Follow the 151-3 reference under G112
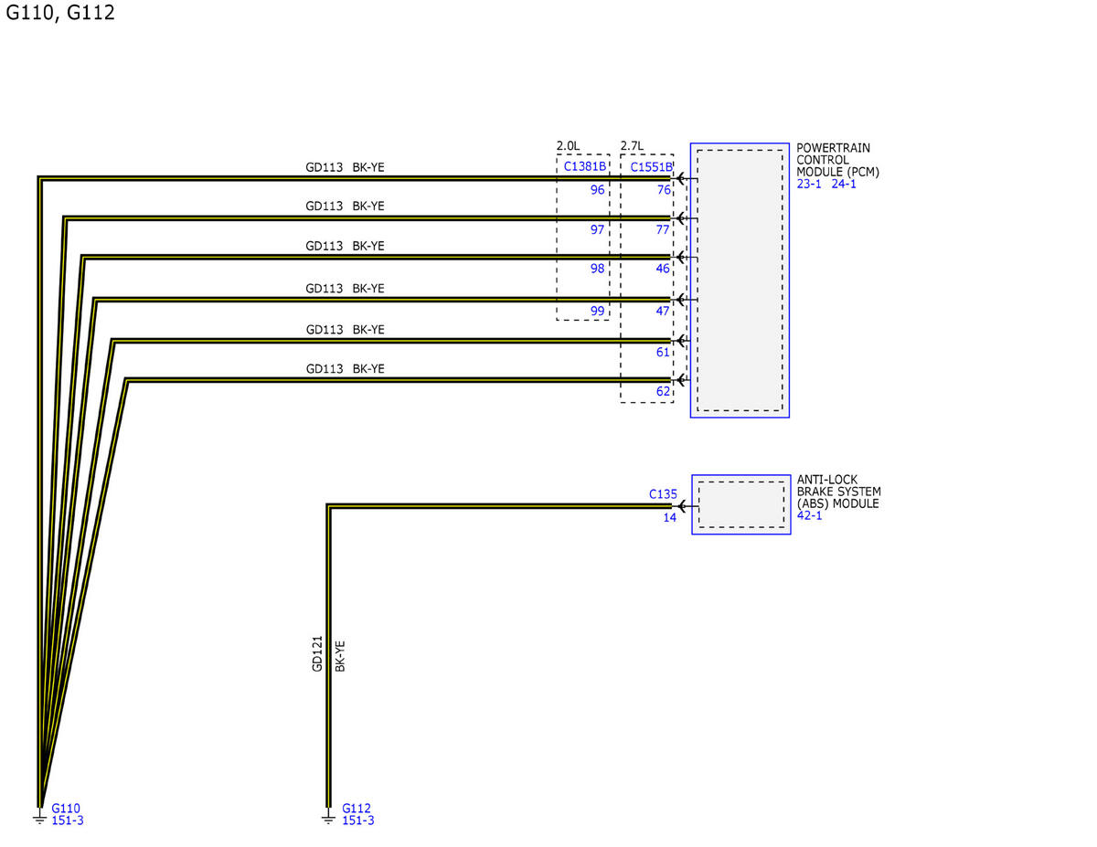1097x847 pixels. [x=358, y=821]
